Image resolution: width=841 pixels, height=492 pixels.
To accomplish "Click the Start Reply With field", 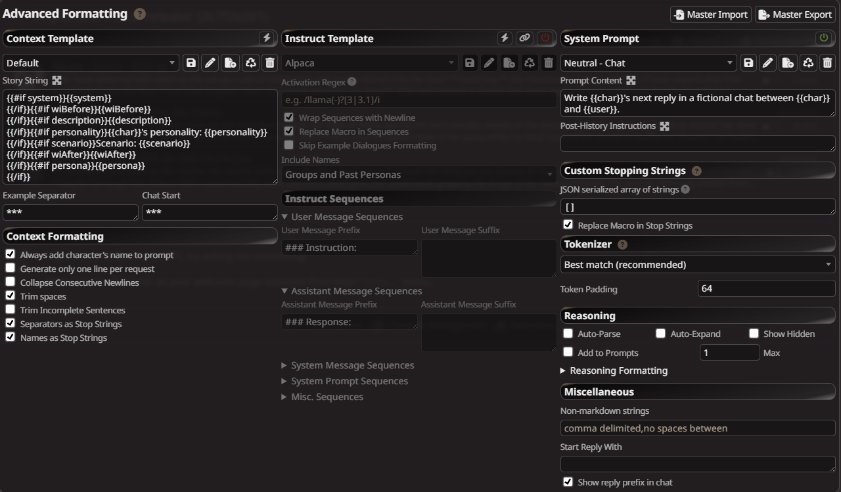I will click(x=698, y=464).
